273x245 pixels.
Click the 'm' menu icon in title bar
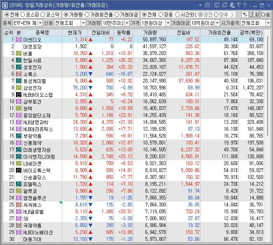pyautogui.click(x=207, y=5)
